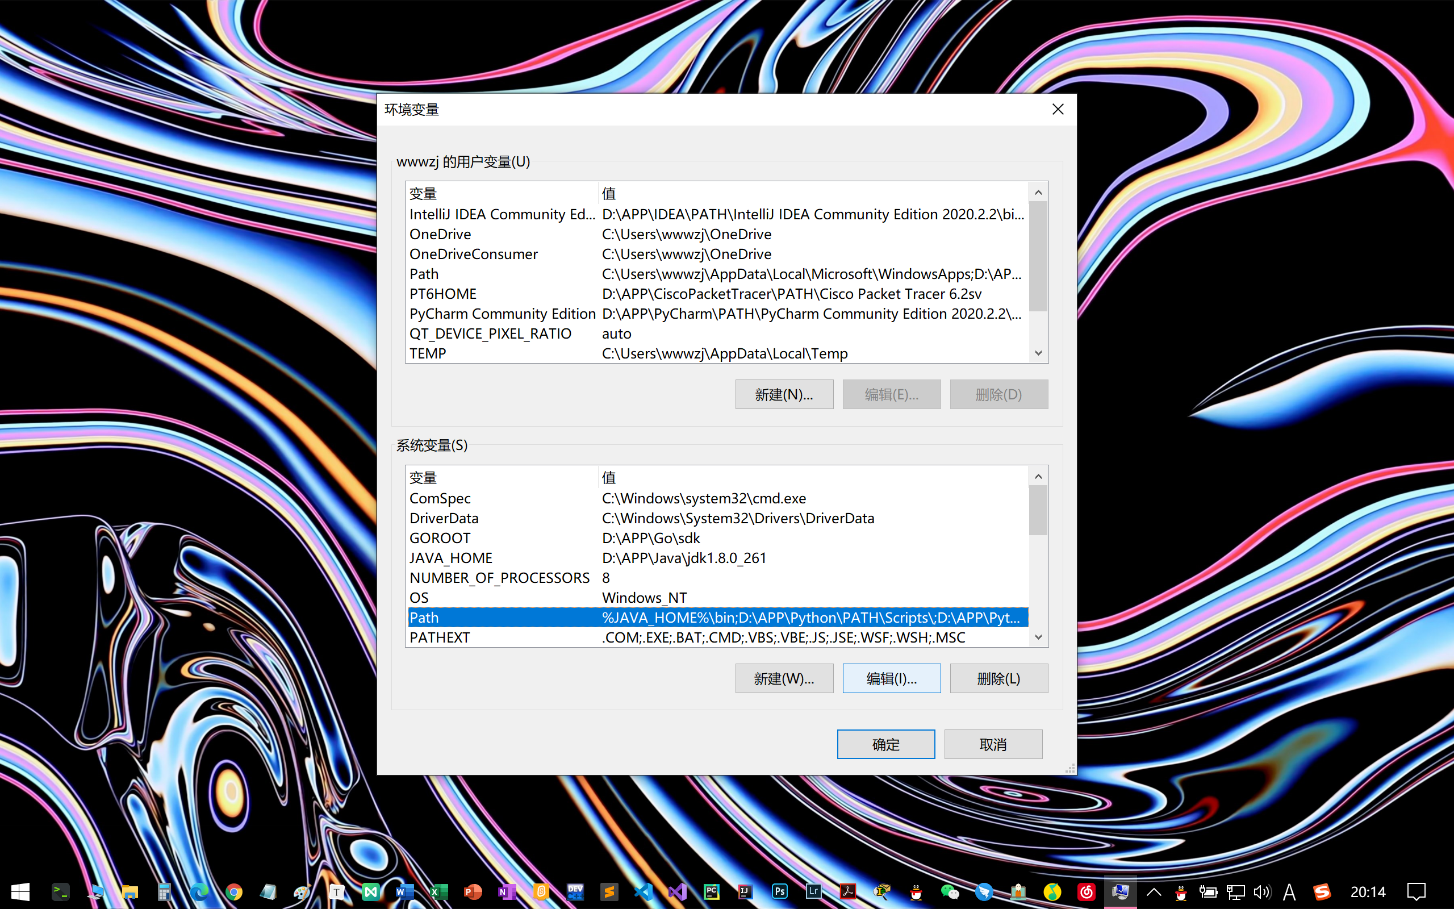Open Google Chrome from the taskbar
This screenshot has width=1454, height=909.
(x=234, y=891)
